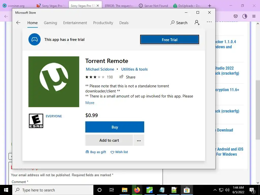Open the Pocket icon in browser toolbar
This screenshot has width=260, height=195.
coord(235,16)
